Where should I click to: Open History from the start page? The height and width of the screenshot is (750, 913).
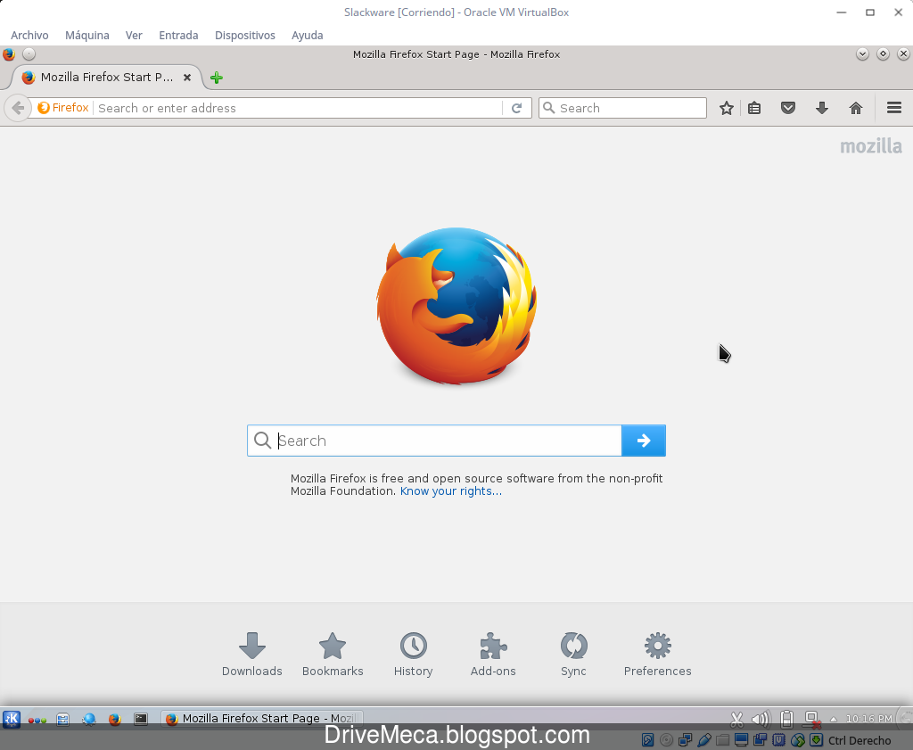pyautogui.click(x=413, y=654)
